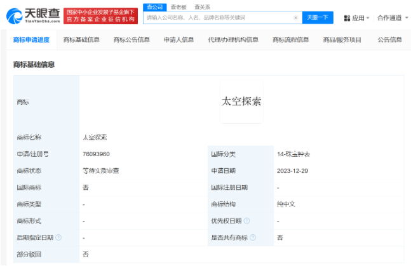Image resolution: width=411 pixels, height=266 pixels.
Task: Open the 申请人信息 tab
Action: (179, 40)
